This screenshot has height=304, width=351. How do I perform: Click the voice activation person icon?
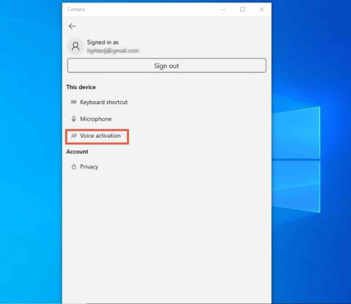[74, 136]
